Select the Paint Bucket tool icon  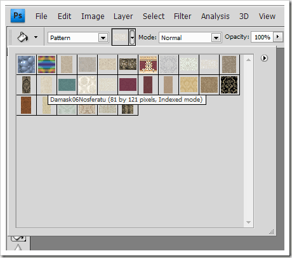[22, 37]
